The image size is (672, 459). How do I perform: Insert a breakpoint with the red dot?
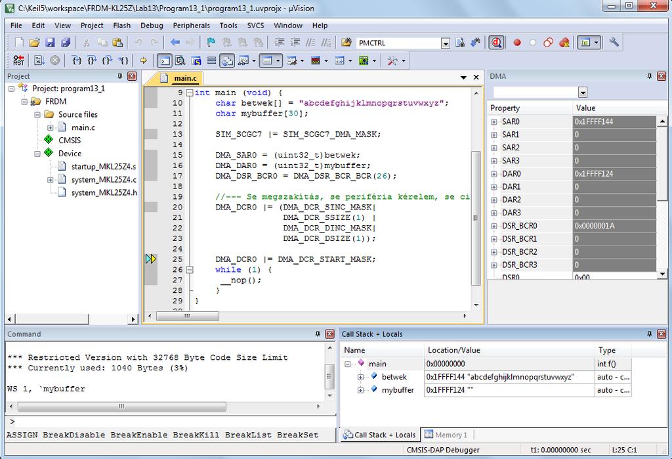pos(517,43)
